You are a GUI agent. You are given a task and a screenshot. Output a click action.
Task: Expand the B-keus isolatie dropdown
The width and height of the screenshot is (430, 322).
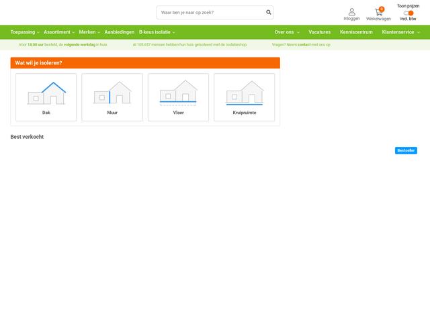coord(157,32)
